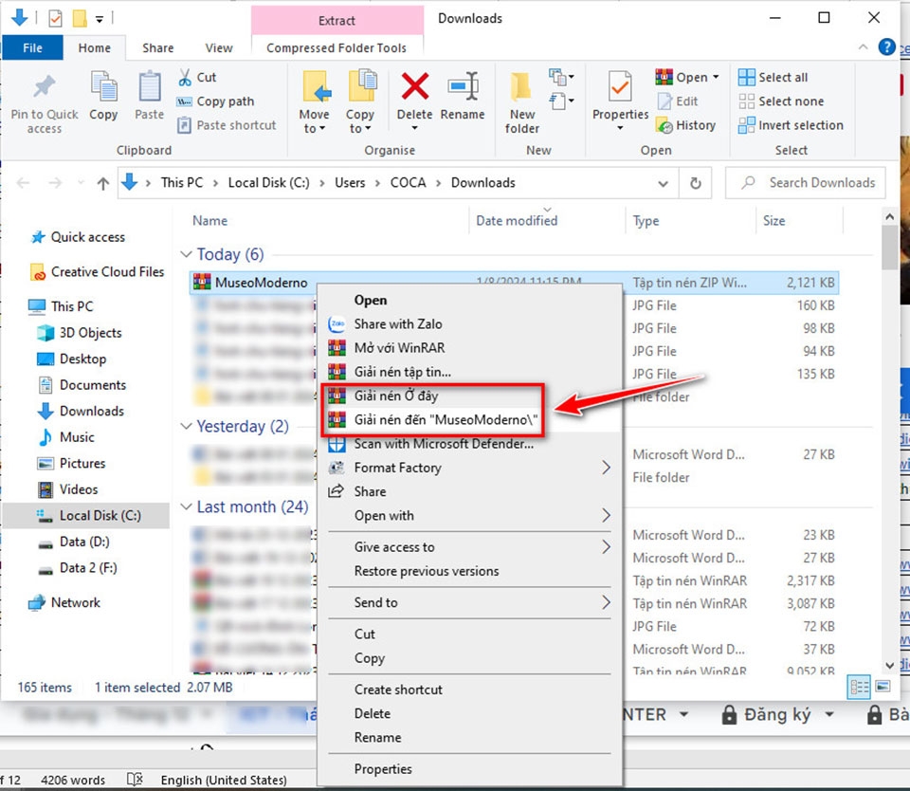Sort by Date modified column header
The width and height of the screenshot is (910, 791).
coord(517,221)
